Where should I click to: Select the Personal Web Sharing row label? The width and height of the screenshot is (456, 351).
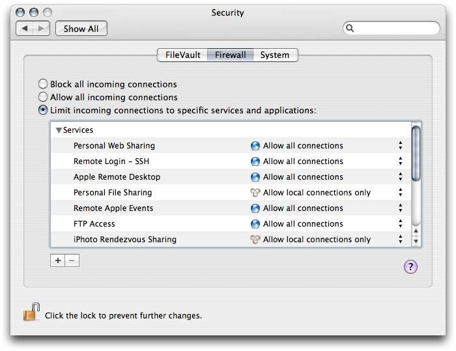click(x=114, y=146)
